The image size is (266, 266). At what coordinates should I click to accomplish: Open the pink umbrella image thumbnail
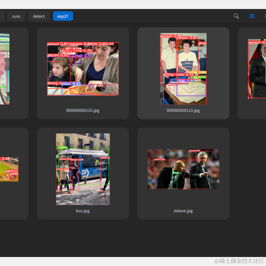(4, 69)
